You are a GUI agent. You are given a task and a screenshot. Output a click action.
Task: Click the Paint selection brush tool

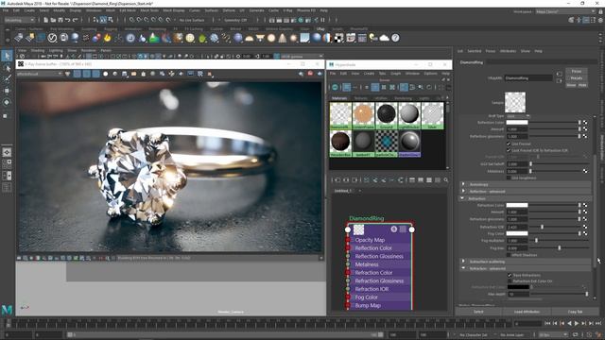7,79
